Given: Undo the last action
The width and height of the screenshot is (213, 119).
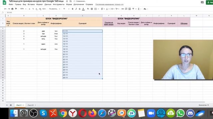Looking at the screenshot, I should click(5, 9).
